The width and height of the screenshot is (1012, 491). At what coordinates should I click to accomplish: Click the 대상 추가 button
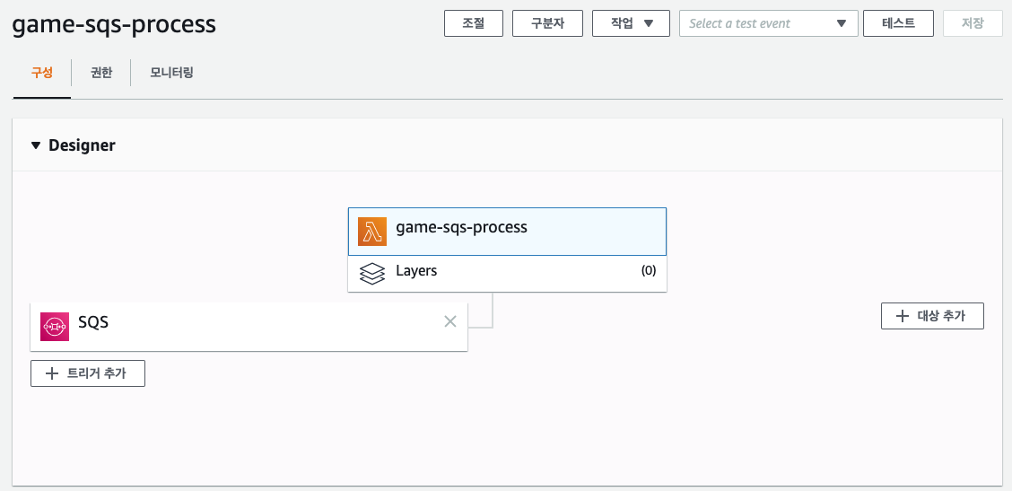(x=933, y=316)
